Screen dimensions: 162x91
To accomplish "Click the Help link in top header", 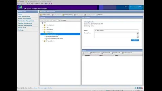I will click(x=141, y=7).
